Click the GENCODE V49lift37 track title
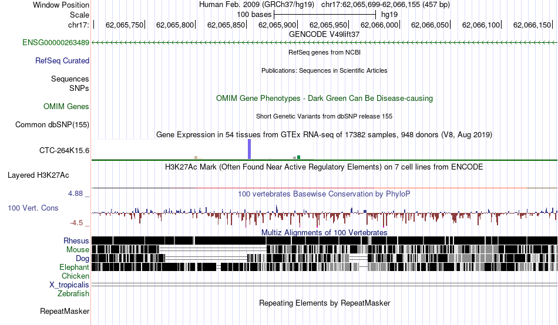Viewport: 558px width, 325px height. click(324, 35)
